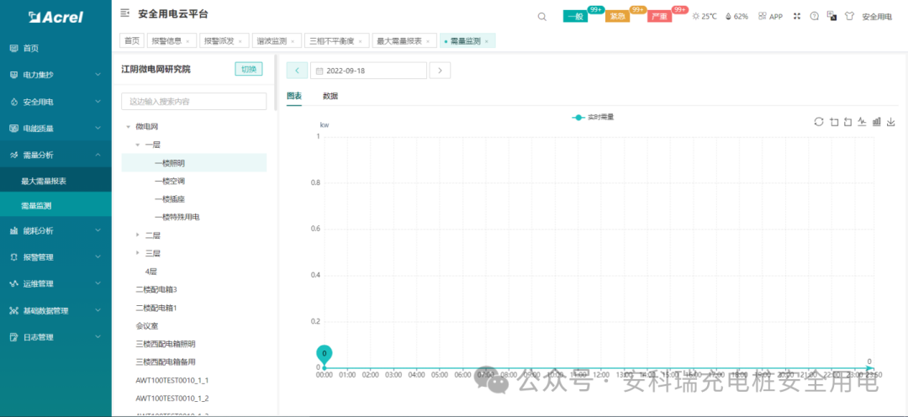Select 三楼西配电箱照明 in the tree
The height and width of the screenshot is (417, 908).
tap(166, 344)
